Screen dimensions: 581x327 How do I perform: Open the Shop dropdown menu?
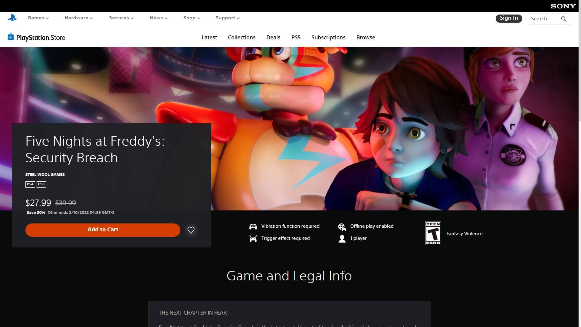tap(192, 18)
